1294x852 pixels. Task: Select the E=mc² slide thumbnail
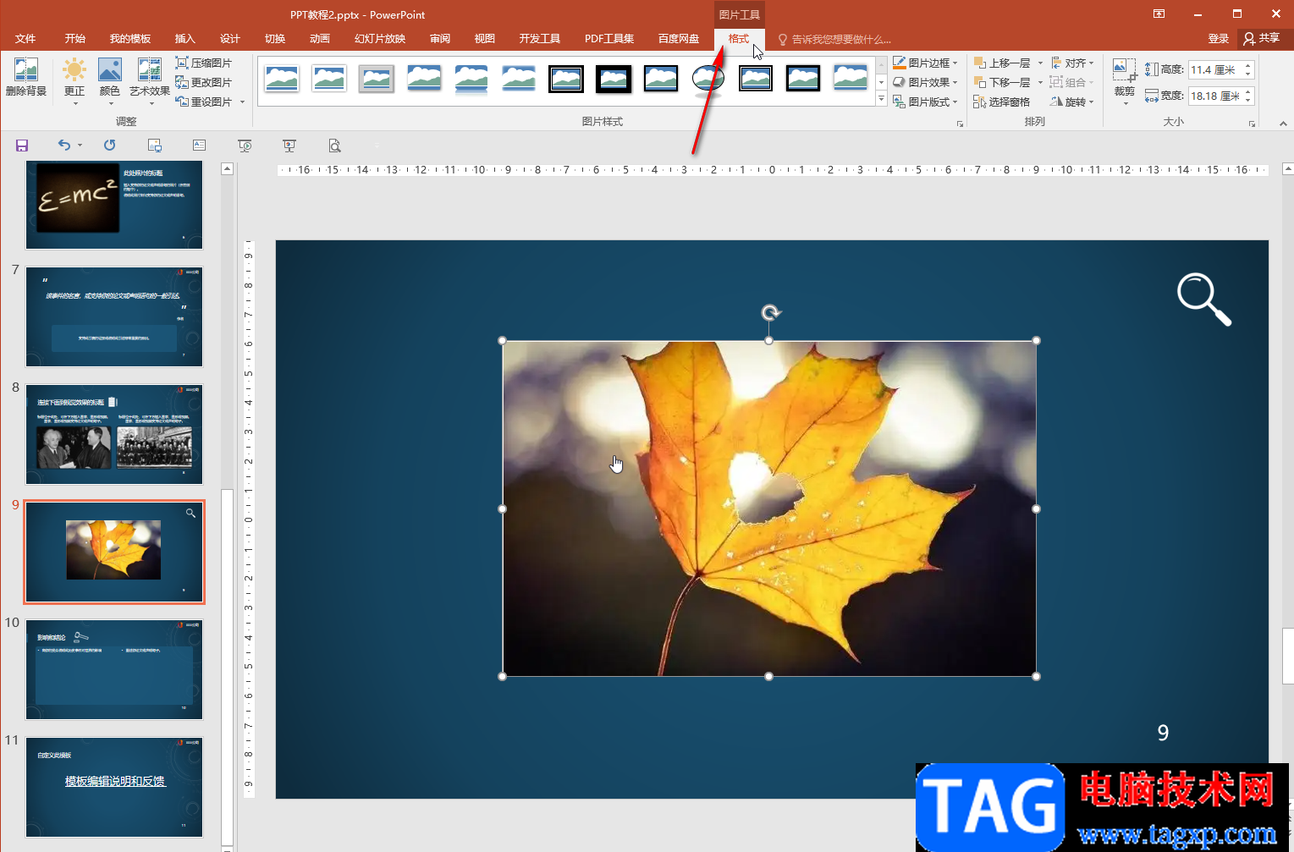(x=114, y=205)
